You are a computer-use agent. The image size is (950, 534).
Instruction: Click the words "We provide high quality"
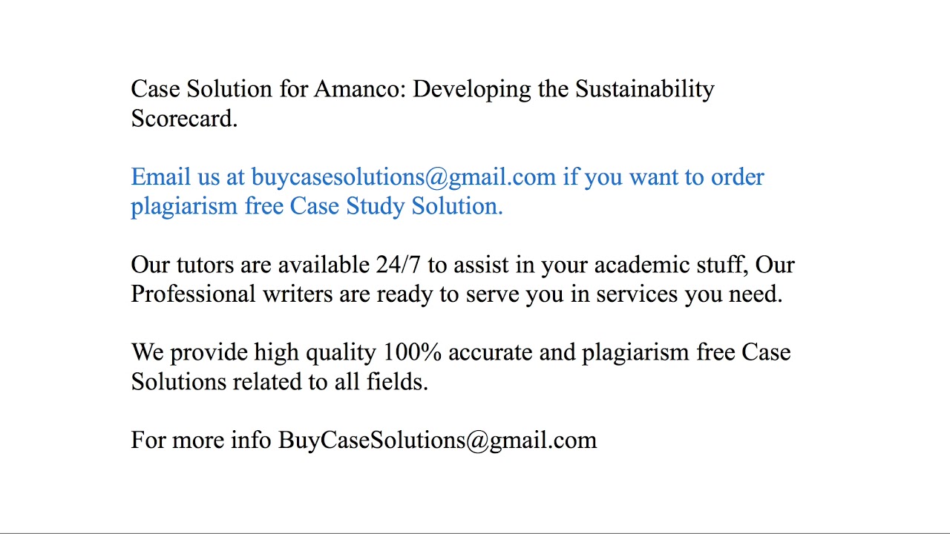[x=252, y=352]
